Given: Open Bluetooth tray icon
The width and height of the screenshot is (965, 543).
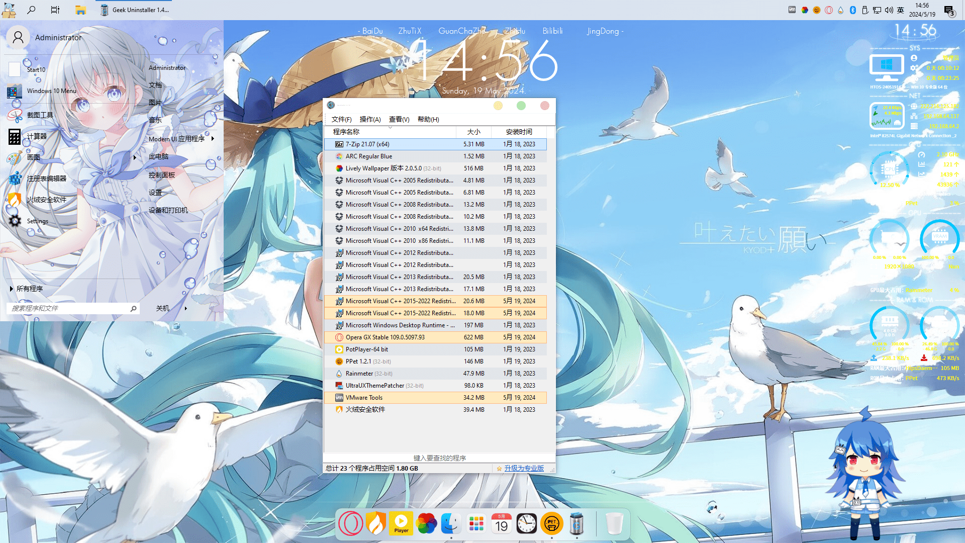Looking at the screenshot, I should click(x=853, y=10).
